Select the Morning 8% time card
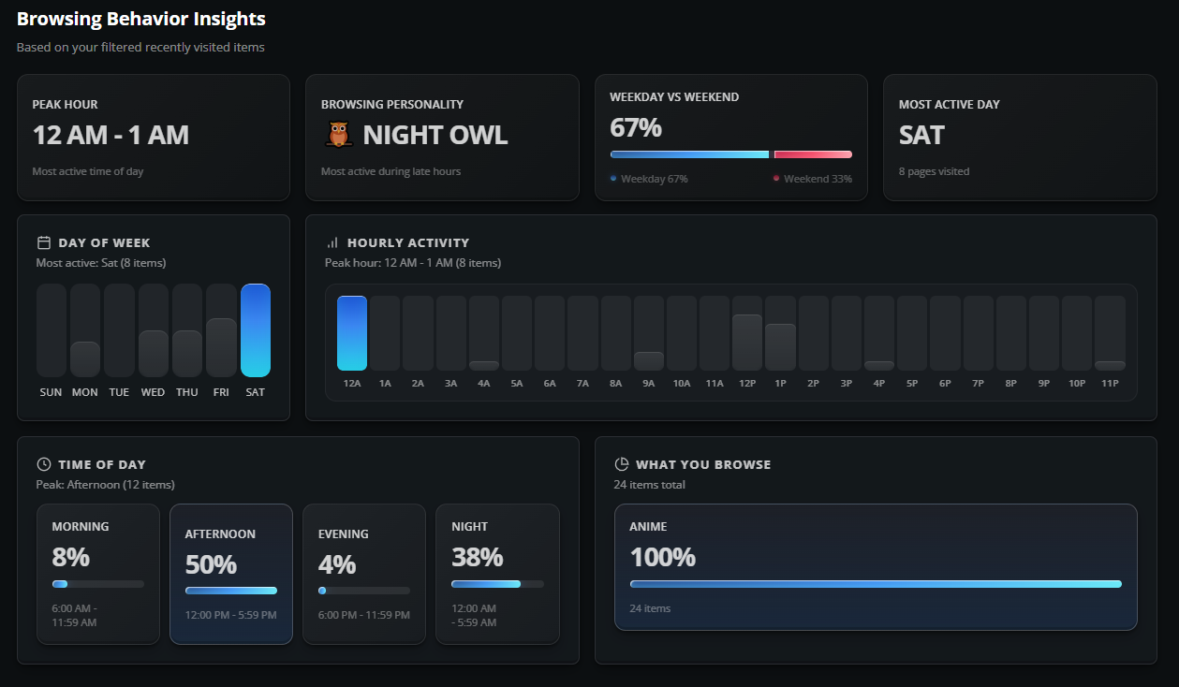 pyautogui.click(x=98, y=574)
